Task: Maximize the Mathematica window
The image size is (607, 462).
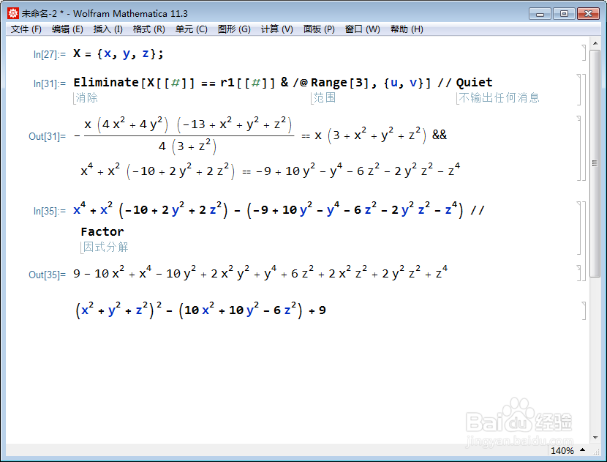Action: (564, 14)
